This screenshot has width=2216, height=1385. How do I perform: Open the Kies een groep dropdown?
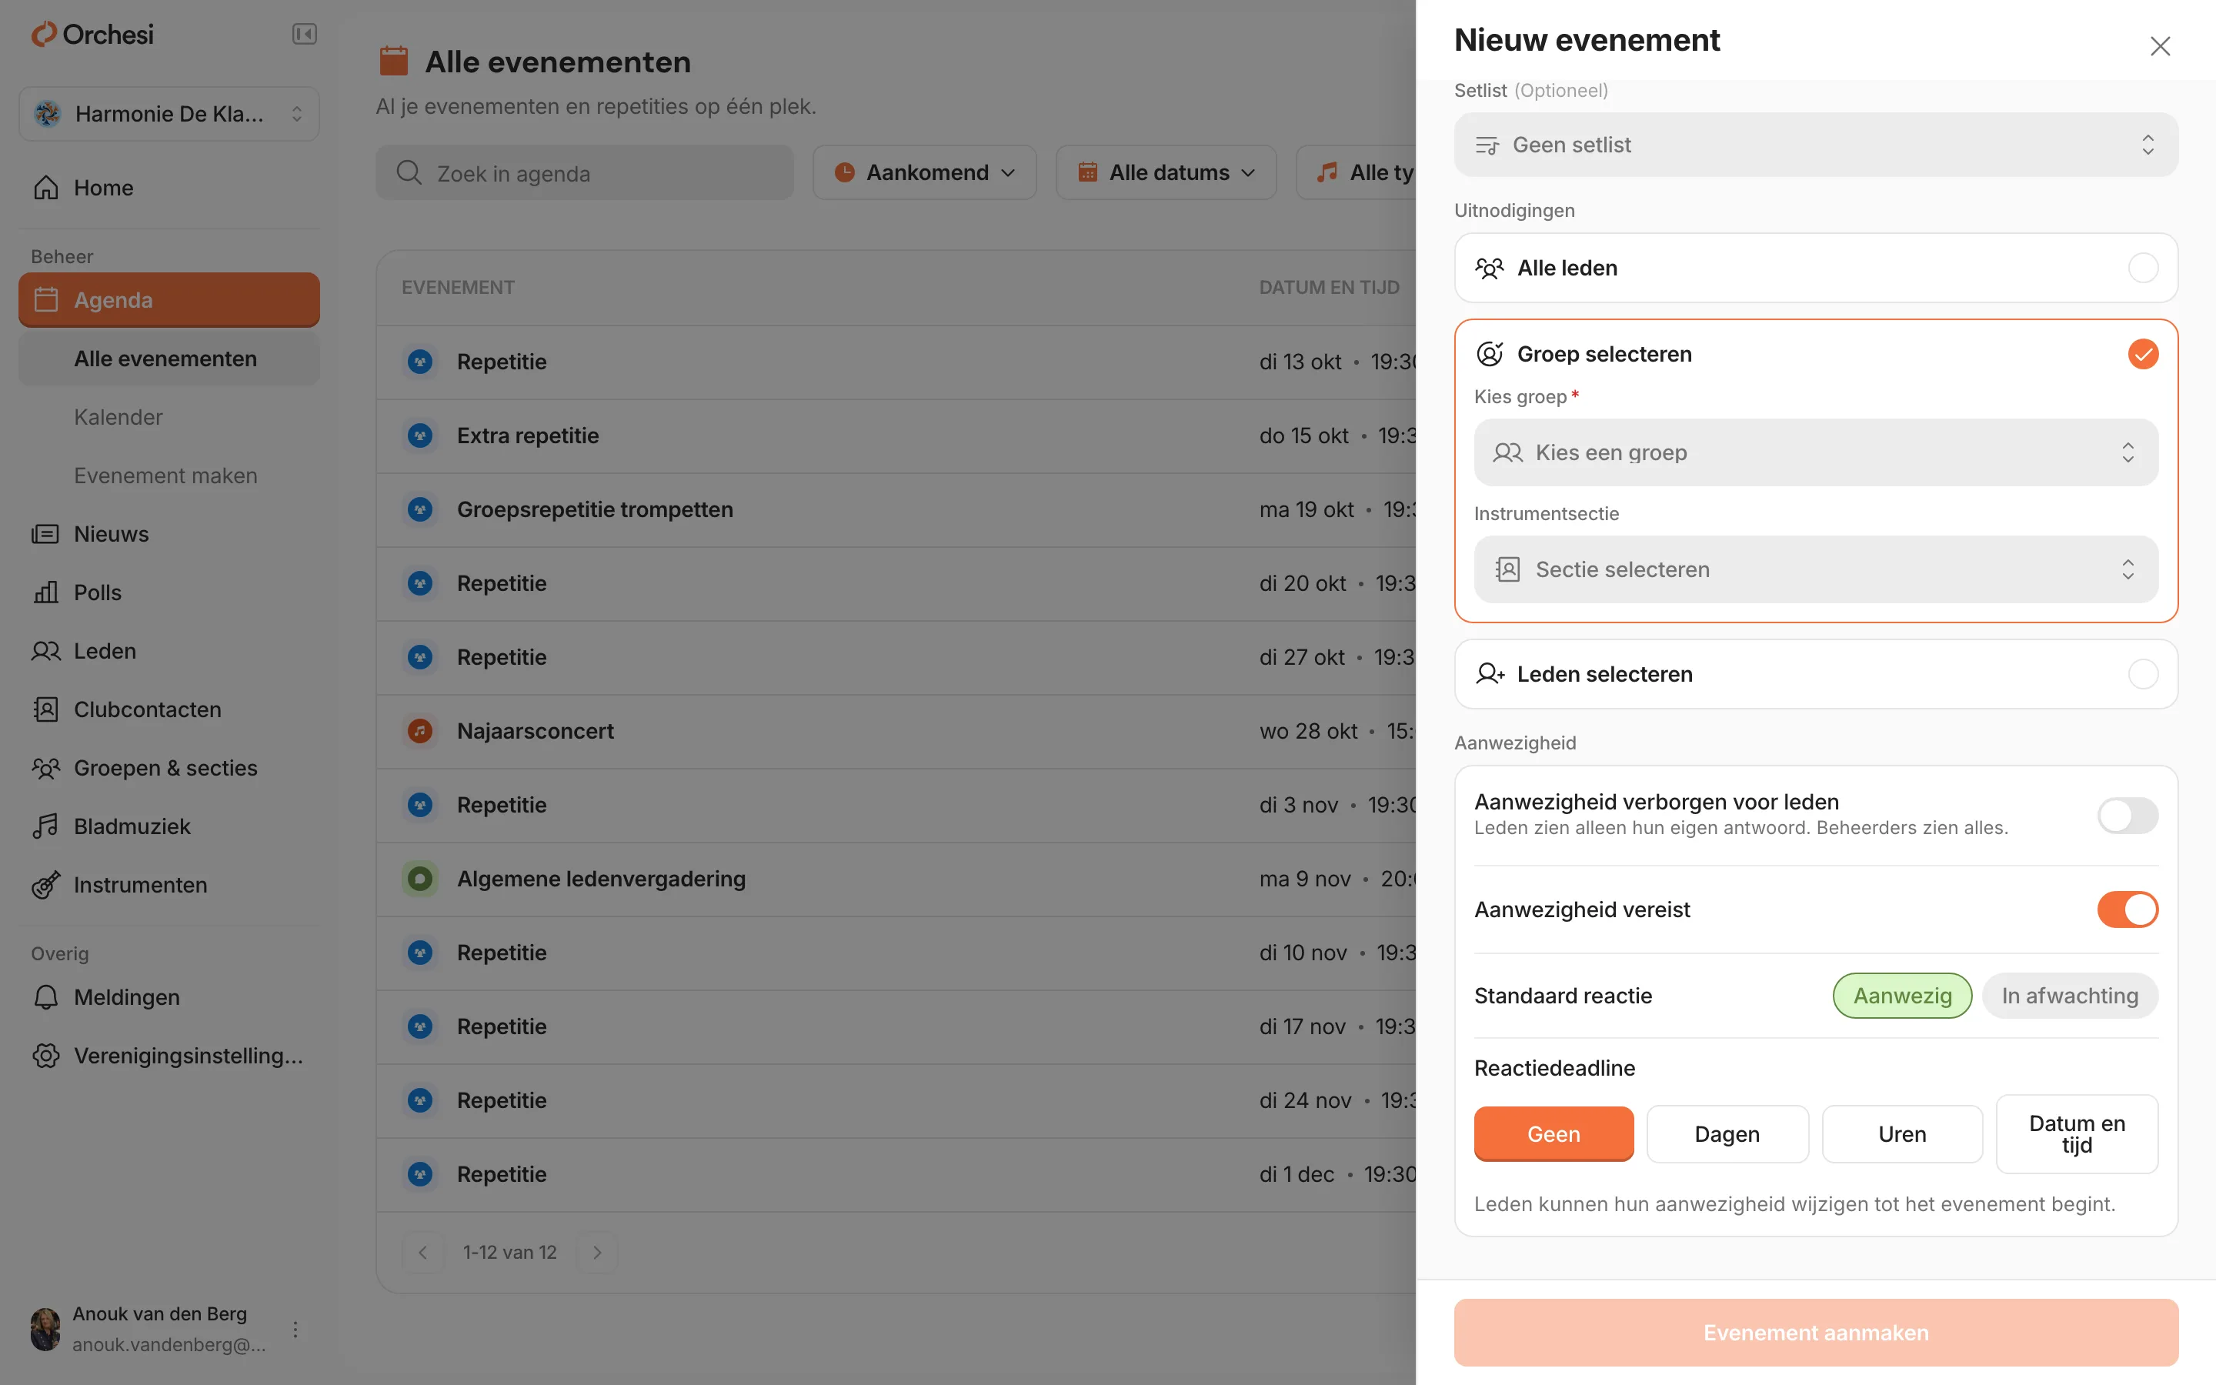click(x=1815, y=452)
